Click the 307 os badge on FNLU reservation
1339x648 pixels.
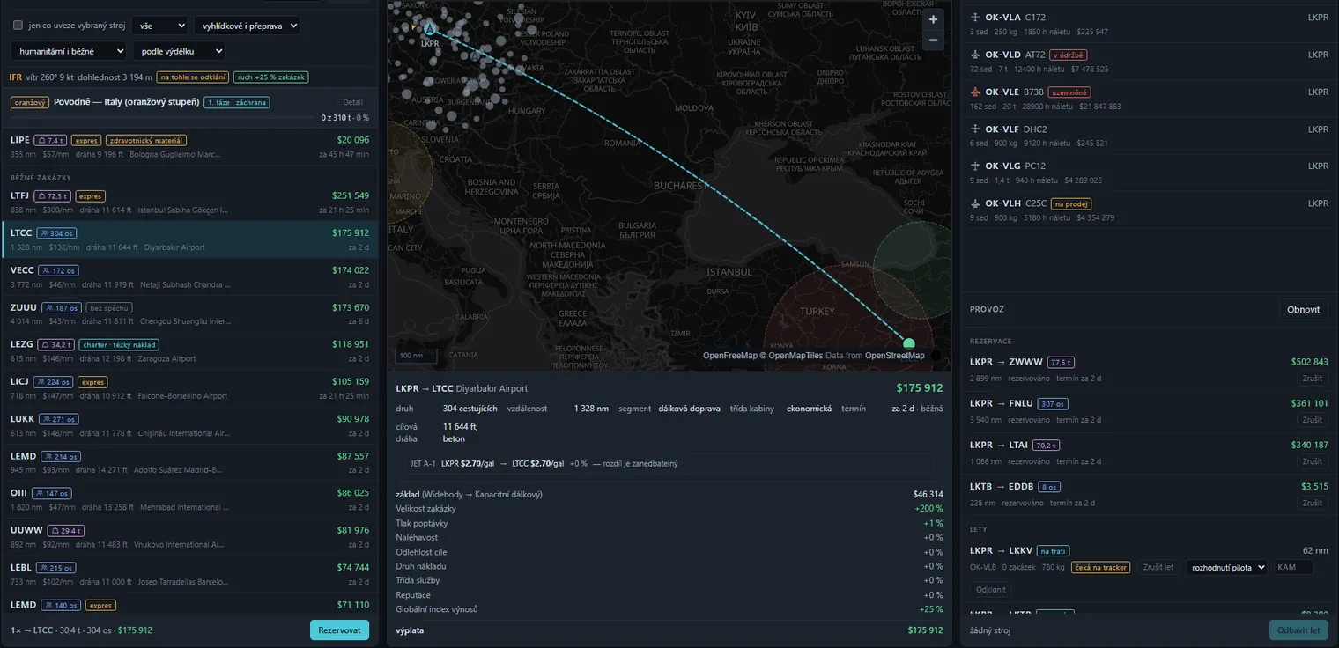(x=1053, y=404)
